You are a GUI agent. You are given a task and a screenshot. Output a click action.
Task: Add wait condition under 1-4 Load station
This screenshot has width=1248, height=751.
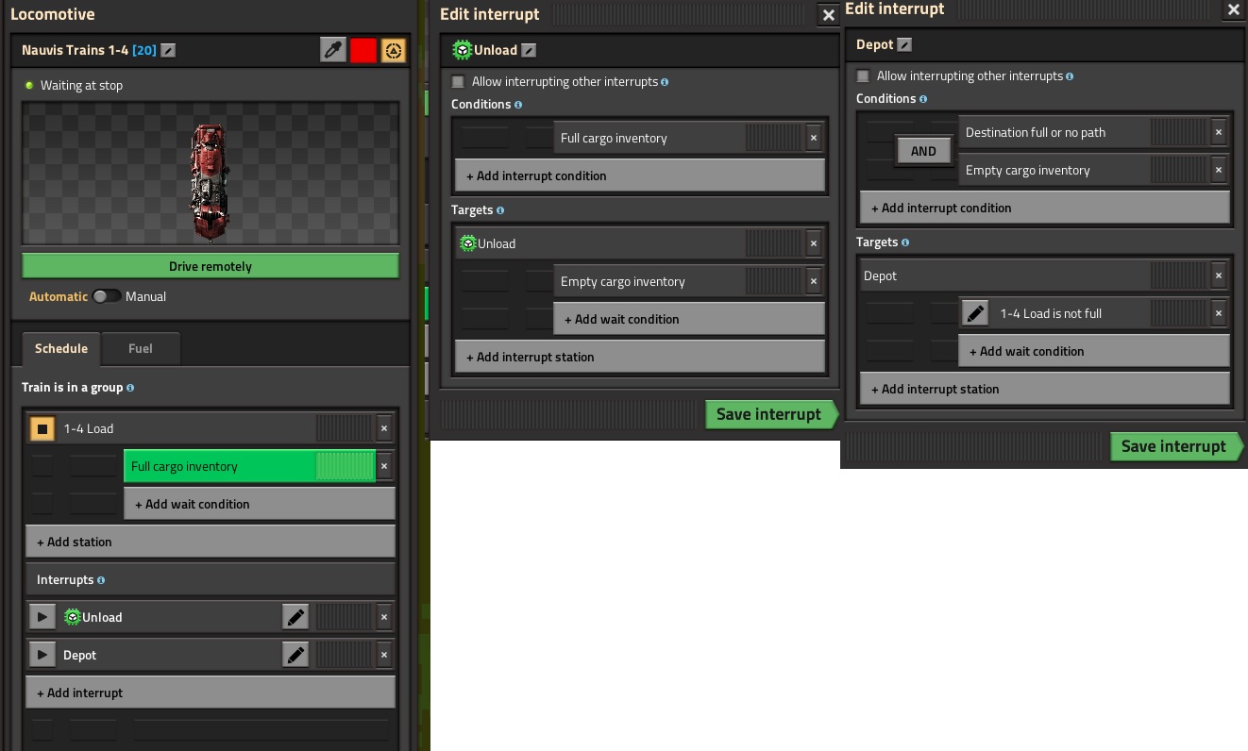point(260,504)
